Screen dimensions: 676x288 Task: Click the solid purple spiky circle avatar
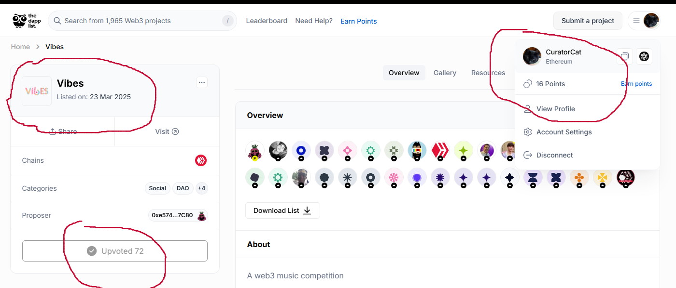(x=417, y=178)
